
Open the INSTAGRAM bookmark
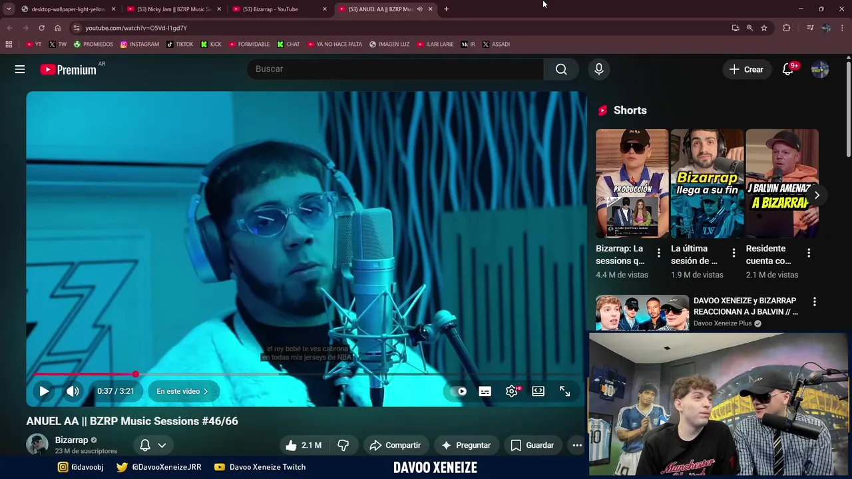140,44
